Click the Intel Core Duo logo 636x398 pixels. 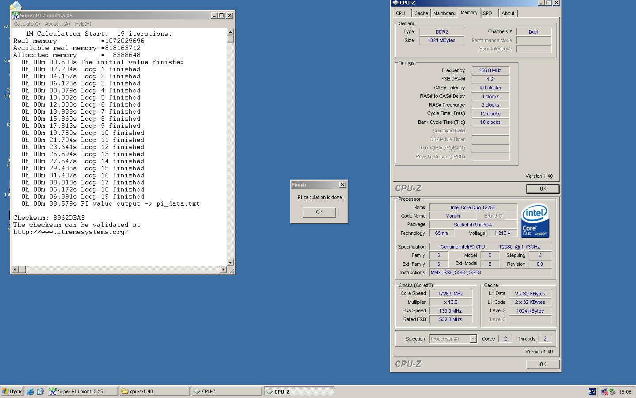535,220
